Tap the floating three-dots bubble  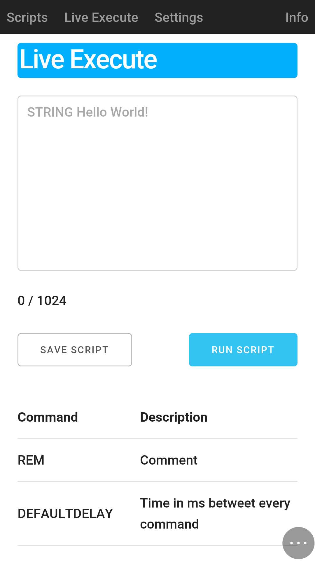click(x=298, y=543)
